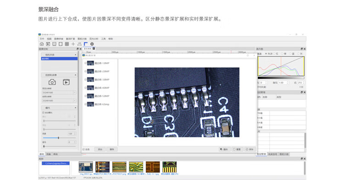Click the blue ruler corner icon in the toolbar
344x185 pixels.
(86, 44)
